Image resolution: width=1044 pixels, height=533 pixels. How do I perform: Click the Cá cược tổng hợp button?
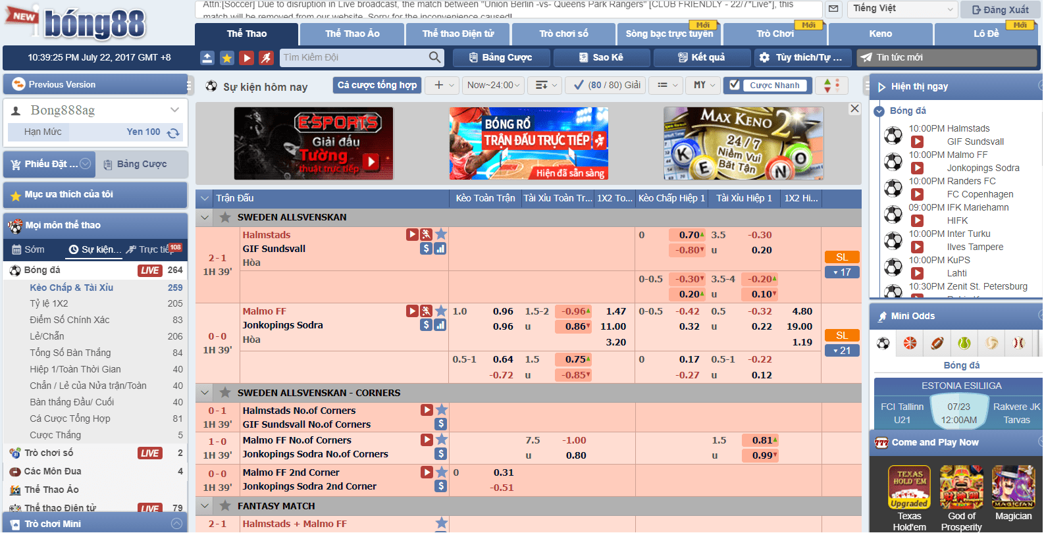click(377, 85)
